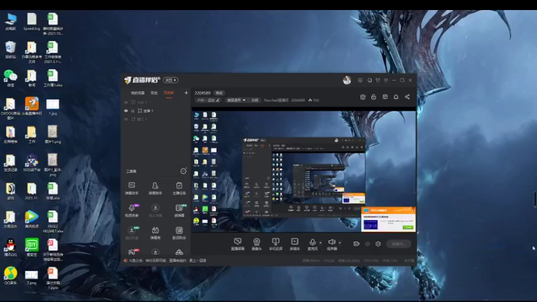Viewport: 537px width, 302px height.
Task: Click the download icon beside the avatar
Action: point(360,80)
